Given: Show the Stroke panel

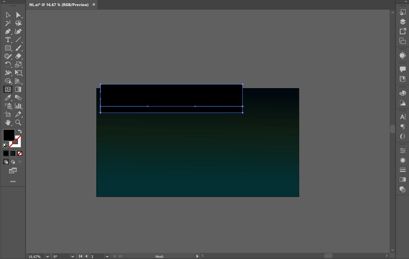Looking at the screenshot, I should [x=403, y=170].
